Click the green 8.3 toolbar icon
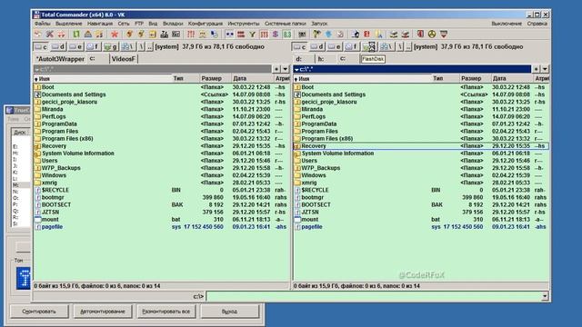 pos(287,35)
